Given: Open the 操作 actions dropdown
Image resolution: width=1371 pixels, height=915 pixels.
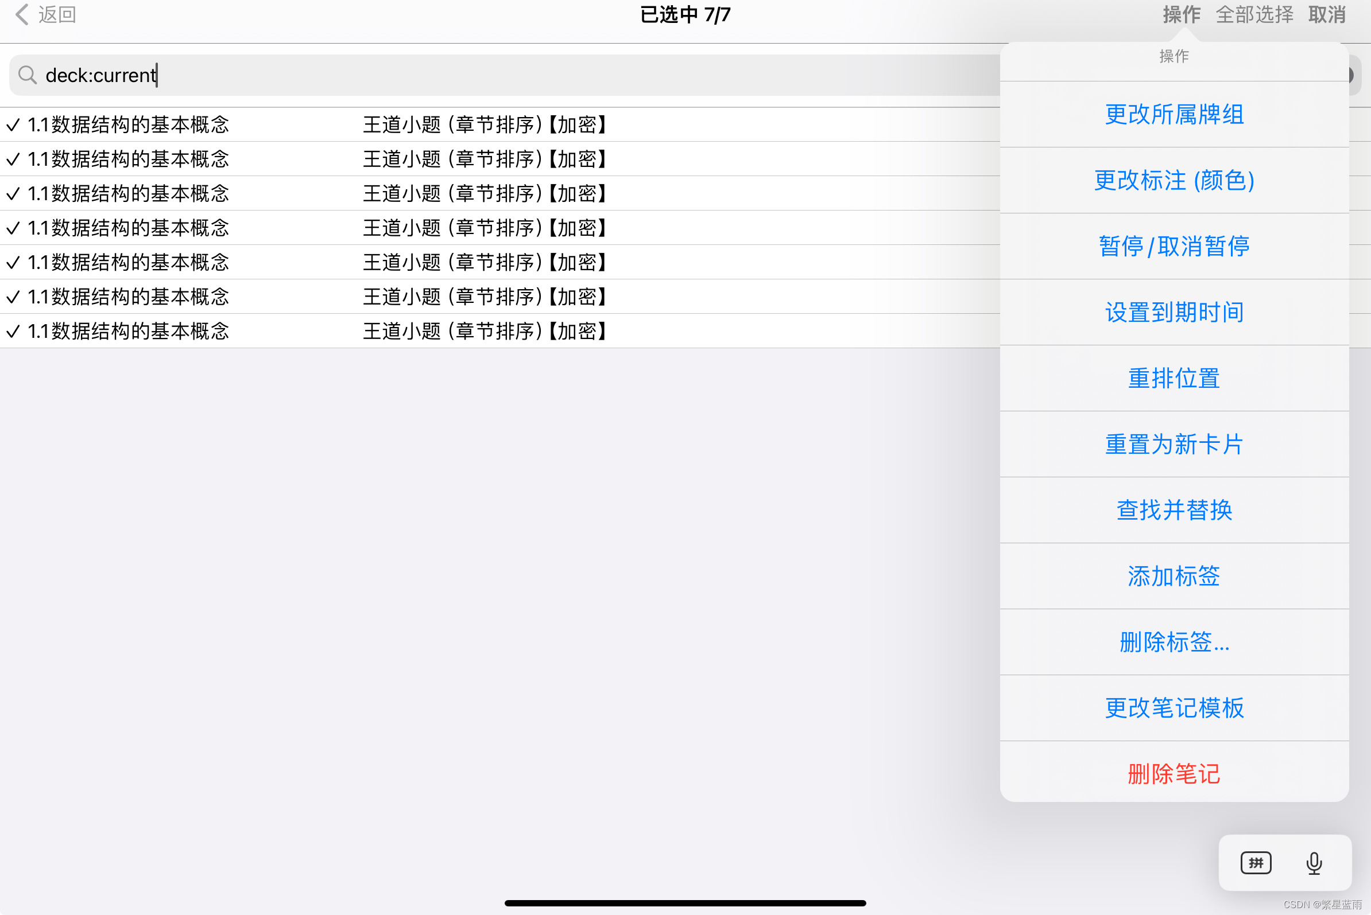Looking at the screenshot, I should pos(1180,14).
